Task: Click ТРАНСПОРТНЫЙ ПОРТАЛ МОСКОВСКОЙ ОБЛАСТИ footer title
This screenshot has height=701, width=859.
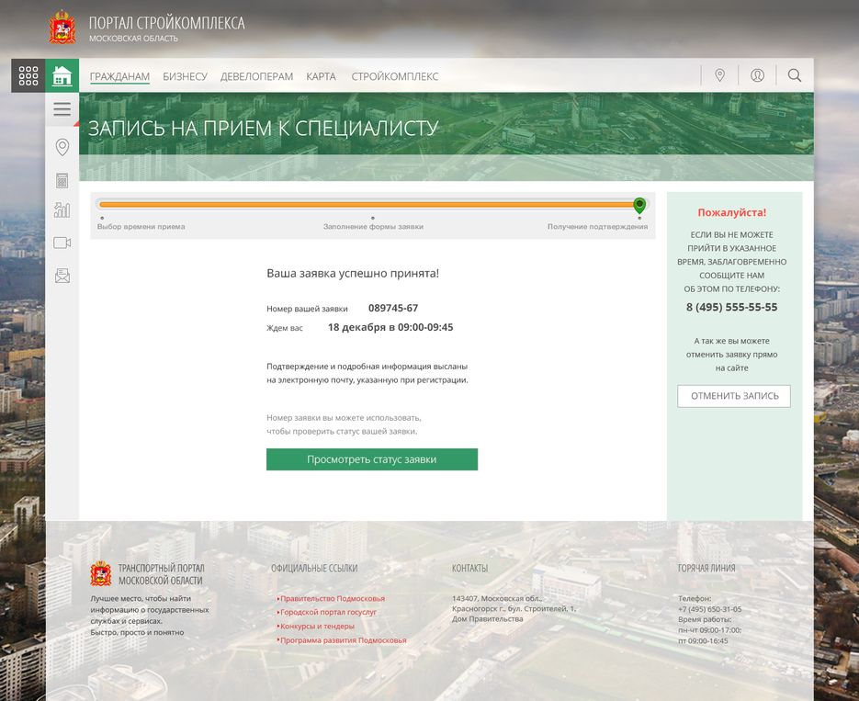Action: [161, 574]
